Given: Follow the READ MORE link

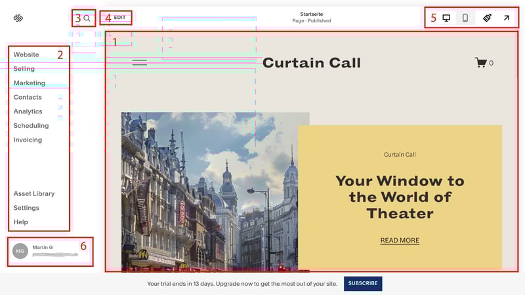Looking at the screenshot, I should [x=400, y=240].
